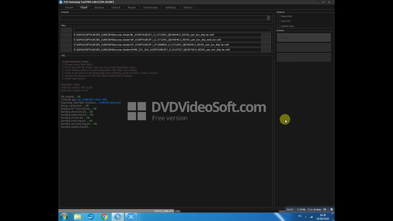Click the CP file path field
The image size is (393, 221).
pyautogui.click(x=167, y=45)
